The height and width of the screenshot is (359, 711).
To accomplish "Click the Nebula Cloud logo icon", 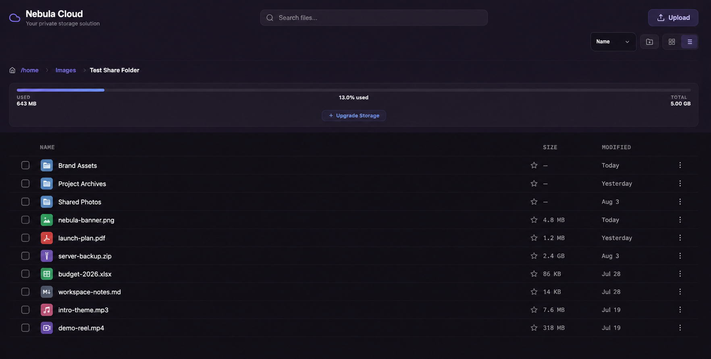I will [x=15, y=18].
